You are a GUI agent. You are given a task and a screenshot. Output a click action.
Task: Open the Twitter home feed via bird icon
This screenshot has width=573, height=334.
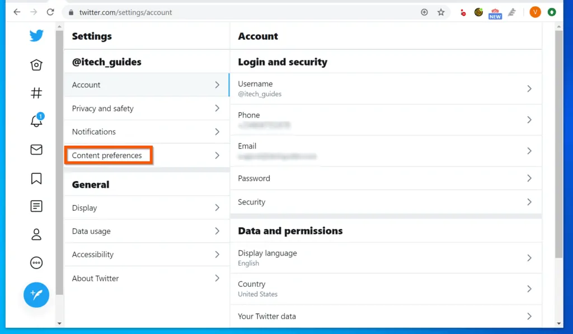click(x=36, y=35)
